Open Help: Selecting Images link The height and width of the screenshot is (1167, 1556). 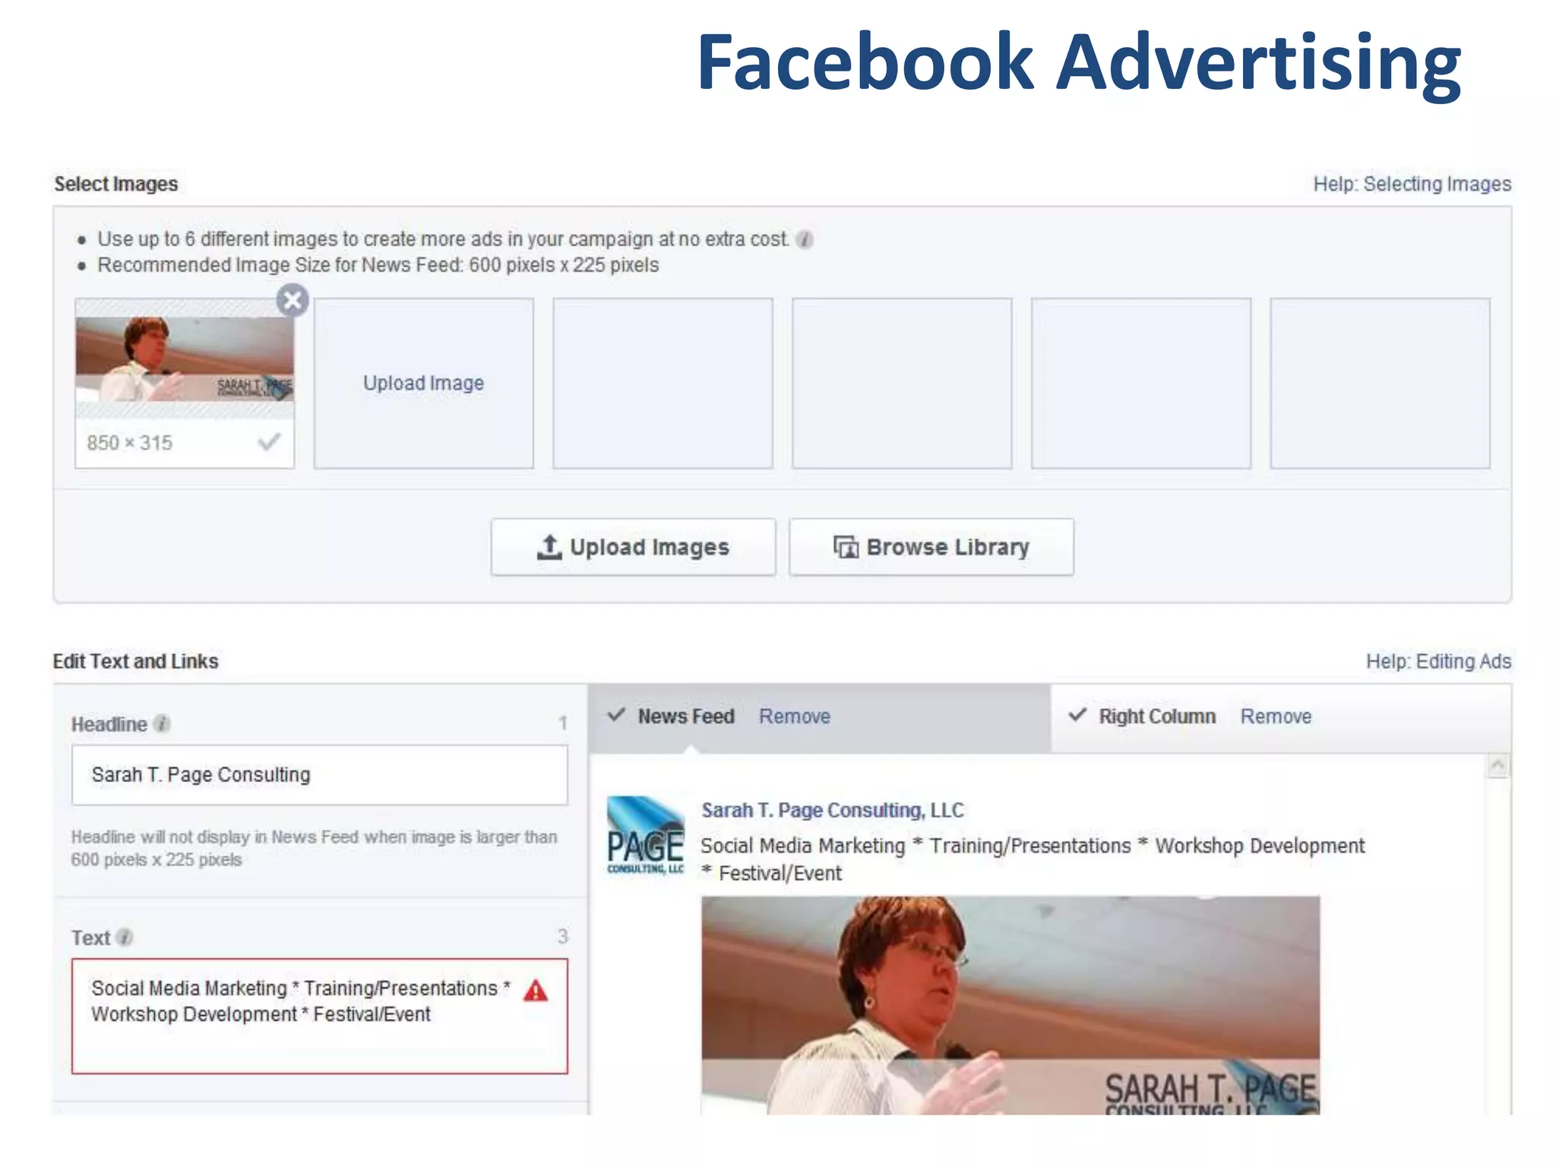click(x=1412, y=184)
